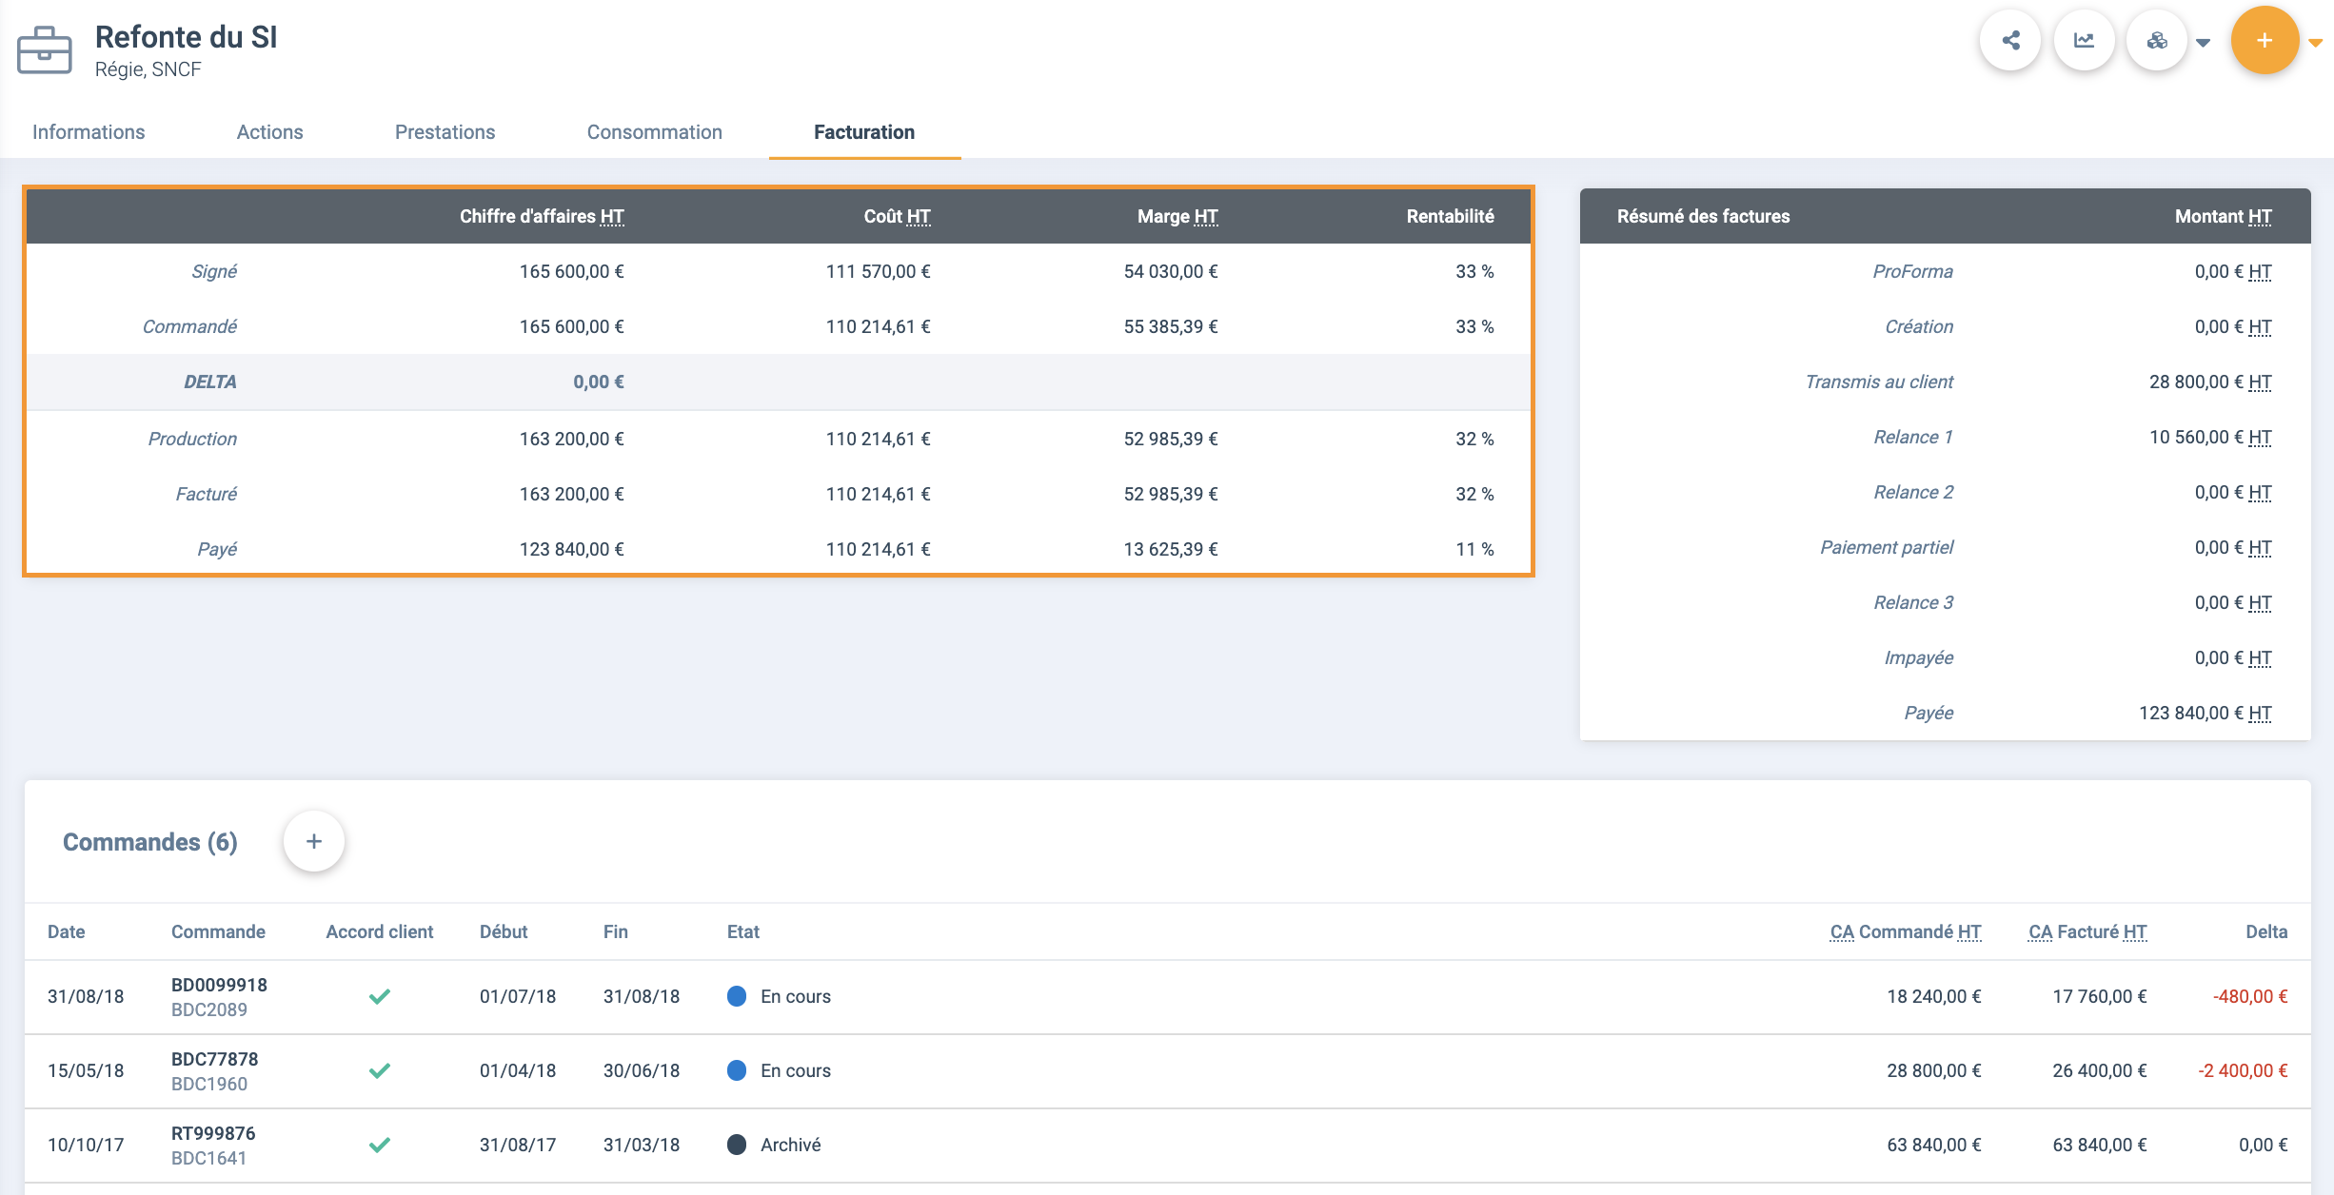Click the share icon button
Screen dimensions: 2334x1195
pyautogui.click(x=2010, y=40)
